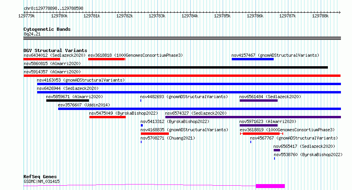Image resolution: width=352 pixels, height=190 pixels.
Task: Click the 129787k ruler position
Action: (x=288, y=16)
